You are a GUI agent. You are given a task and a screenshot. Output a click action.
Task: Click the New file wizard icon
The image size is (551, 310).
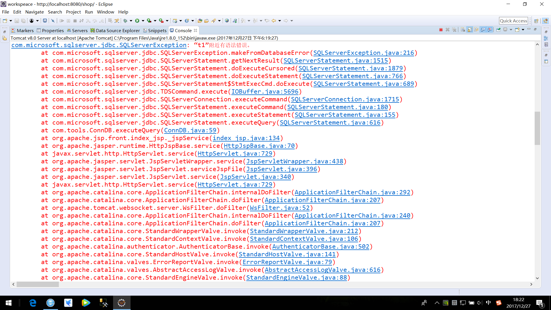5,21
